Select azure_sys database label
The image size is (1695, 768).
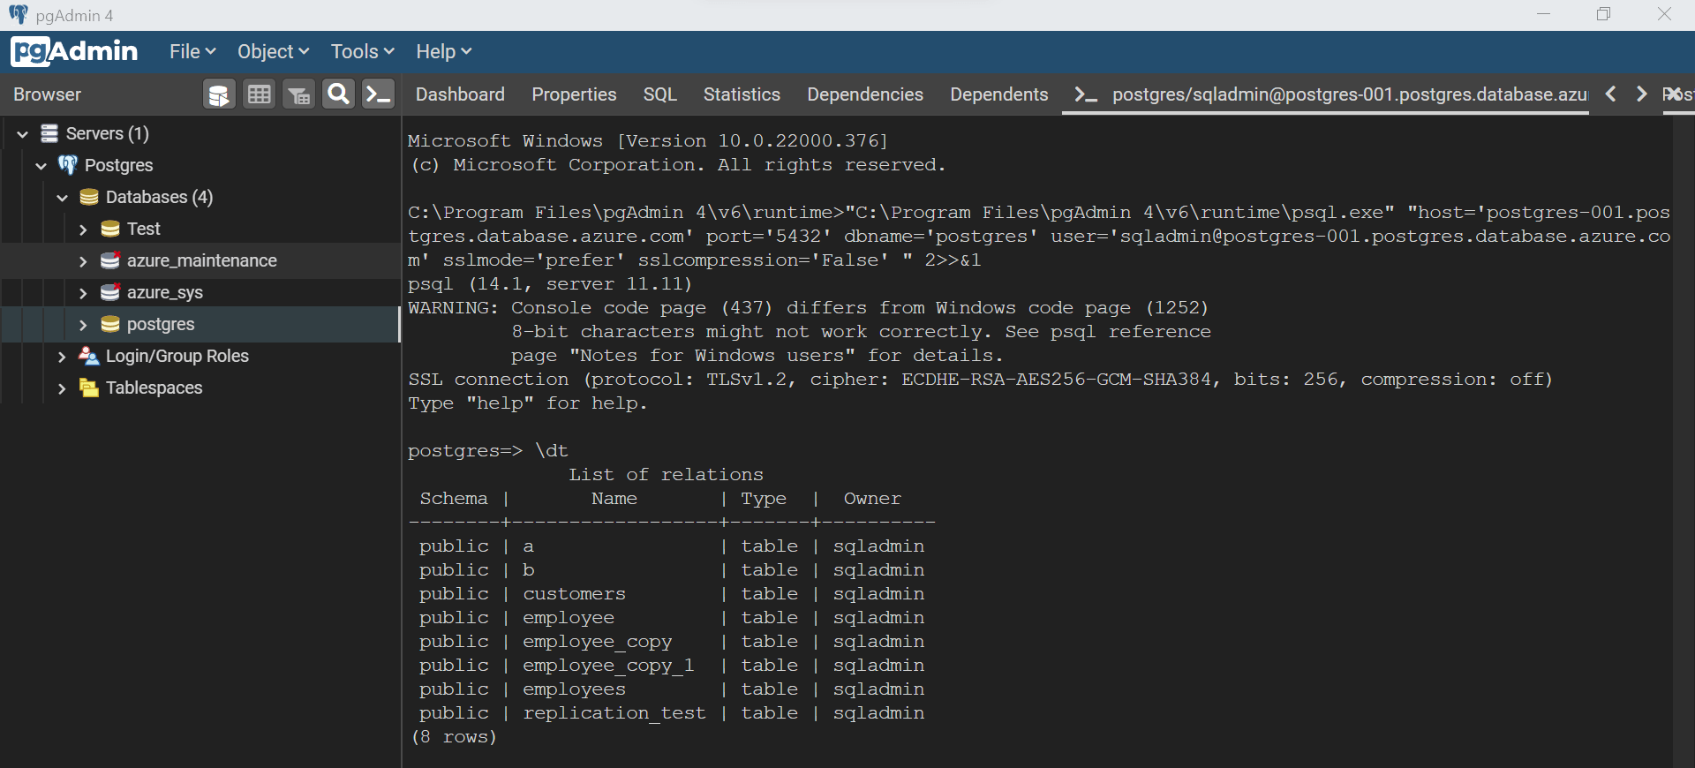164,292
